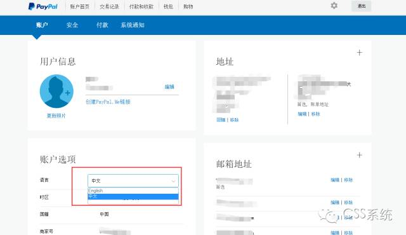
Task: Click the 中国 nationality value
Action: click(x=104, y=214)
